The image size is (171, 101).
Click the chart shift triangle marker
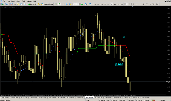pos(133,7)
